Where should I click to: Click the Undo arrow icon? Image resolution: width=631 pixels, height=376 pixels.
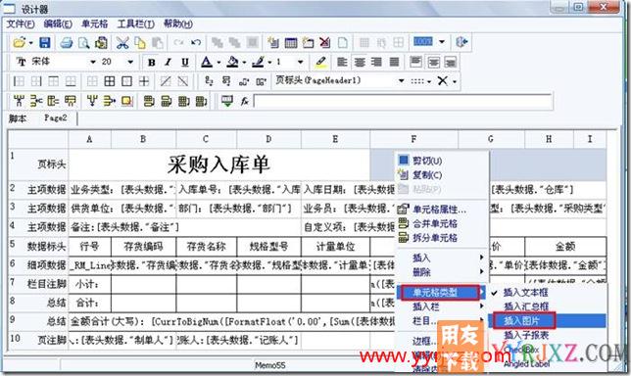pos(196,42)
